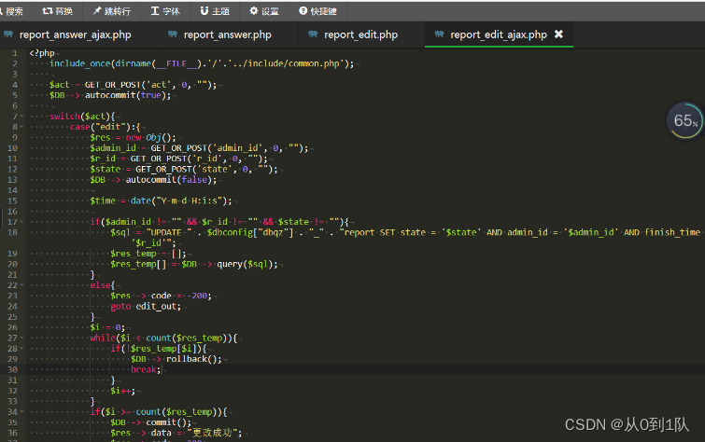This screenshot has height=442, width=705.
Task: Collapse the while loop at line 27
Action: pos(21,338)
